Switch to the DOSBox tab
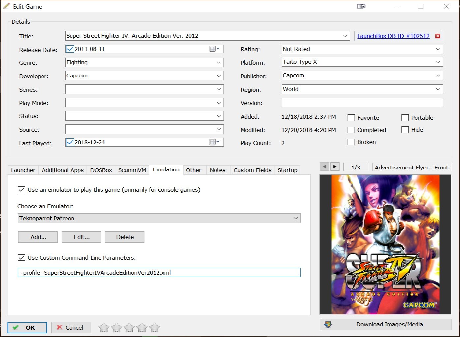This screenshot has height=337, width=460. tap(101, 170)
